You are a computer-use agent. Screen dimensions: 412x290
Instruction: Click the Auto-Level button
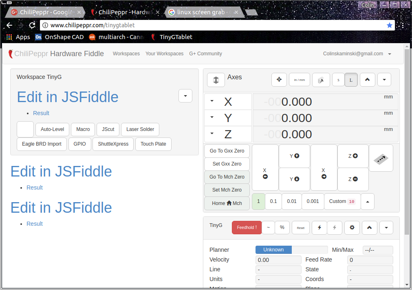click(x=53, y=129)
